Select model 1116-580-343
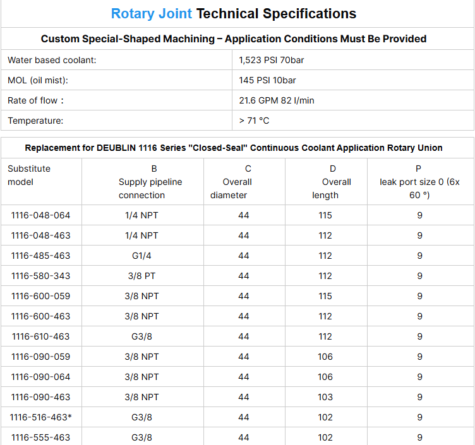Screen dimensions: 475x445 [x=40, y=276]
